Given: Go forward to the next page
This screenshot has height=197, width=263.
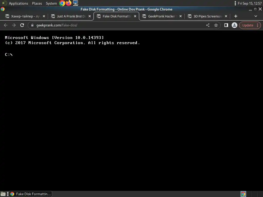Looking at the screenshot, I should [x=14, y=25].
